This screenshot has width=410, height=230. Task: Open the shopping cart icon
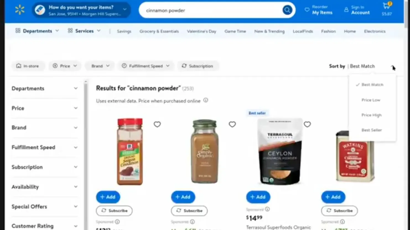387,6
